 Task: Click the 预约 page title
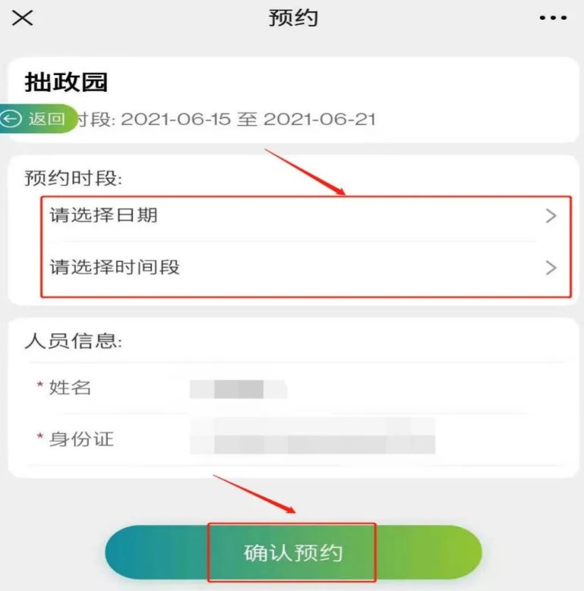coord(293,17)
